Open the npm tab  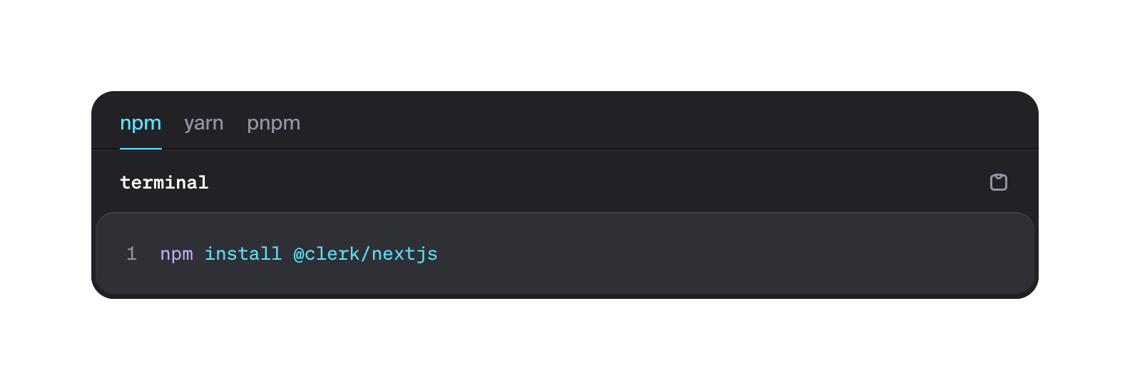141,123
